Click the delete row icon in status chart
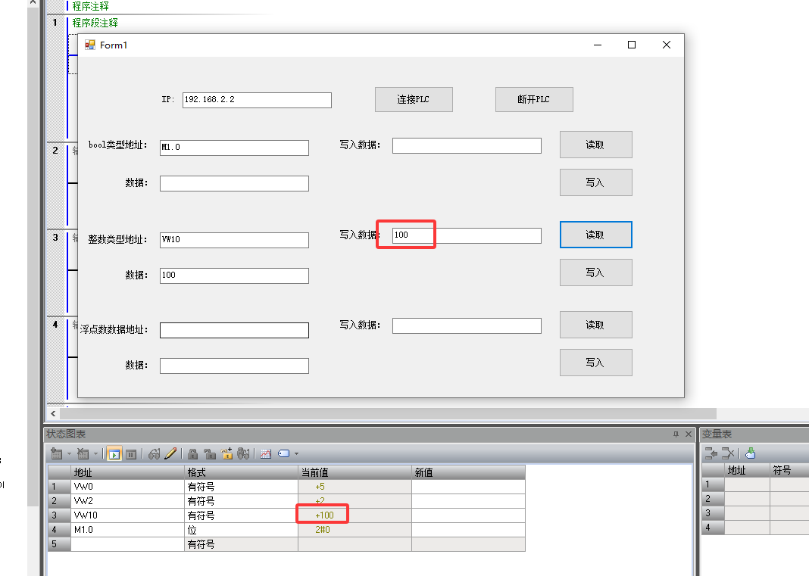This screenshot has height=576, width=809. [x=82, y=453]
